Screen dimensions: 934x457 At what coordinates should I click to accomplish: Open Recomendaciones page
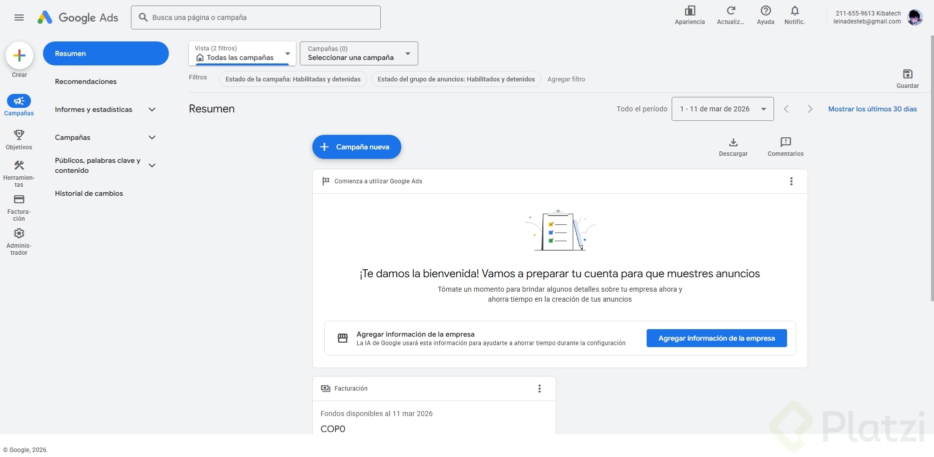coord(86,81)
